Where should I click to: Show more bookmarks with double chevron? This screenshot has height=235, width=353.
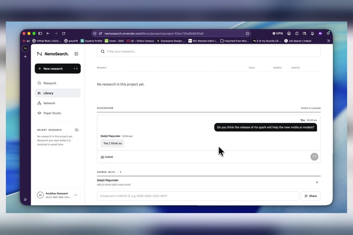pos(328,41)
